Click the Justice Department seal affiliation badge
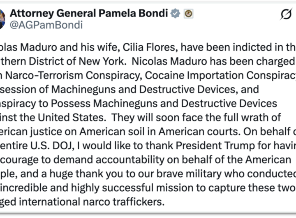Viewport: 296px width, 218px height. pyautogui.click(x=189, y=14)
